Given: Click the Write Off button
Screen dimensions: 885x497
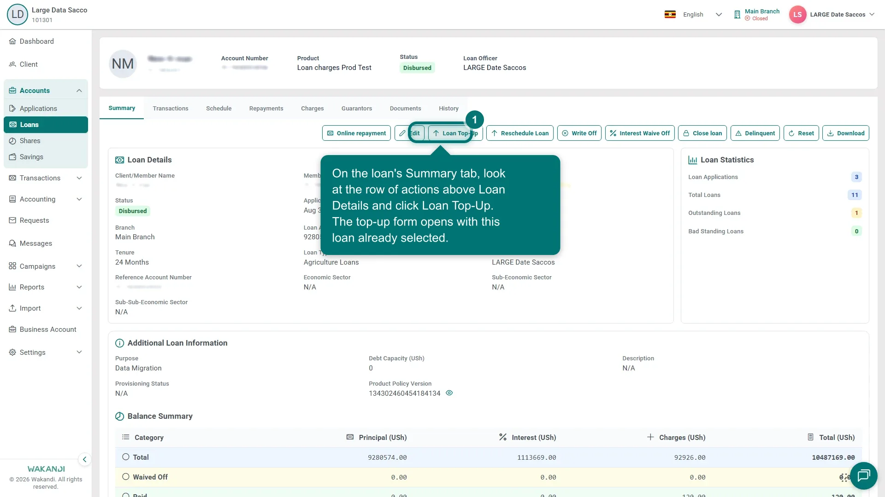Looking at the screenshot, I should point(579,133).
